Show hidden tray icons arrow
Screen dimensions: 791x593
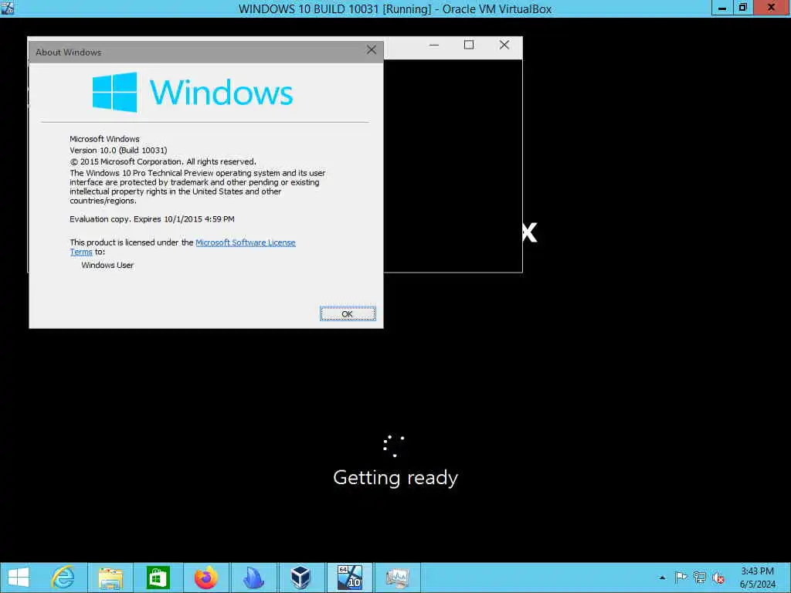(x=662, y=578)
